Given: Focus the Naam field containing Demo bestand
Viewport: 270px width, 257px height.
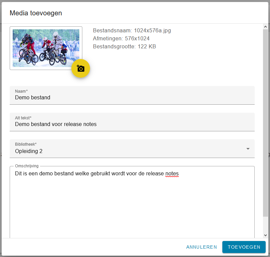Looking at the screenshot, I should pyautogui.click(x=132, y=95).
